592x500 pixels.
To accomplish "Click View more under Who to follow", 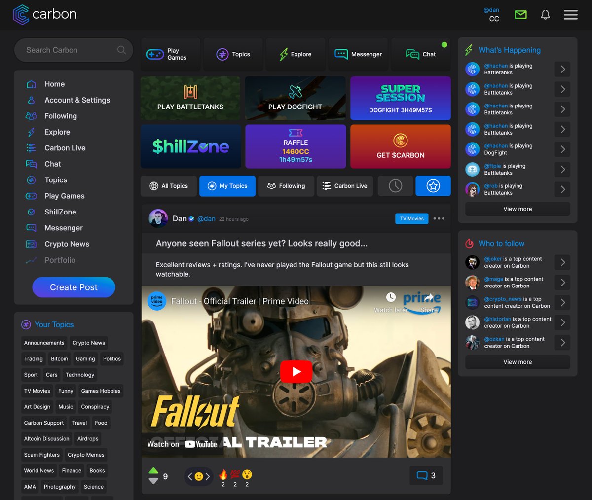I will pyautogui.click(x=518, y=362).
